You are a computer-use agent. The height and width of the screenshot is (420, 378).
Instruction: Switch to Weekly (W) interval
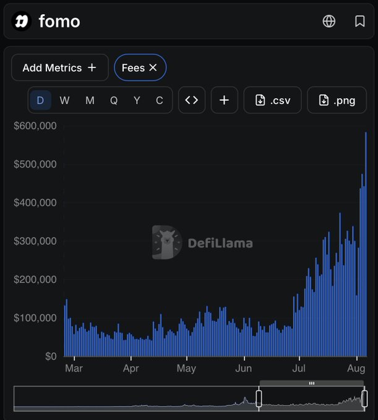pos(65,101)
